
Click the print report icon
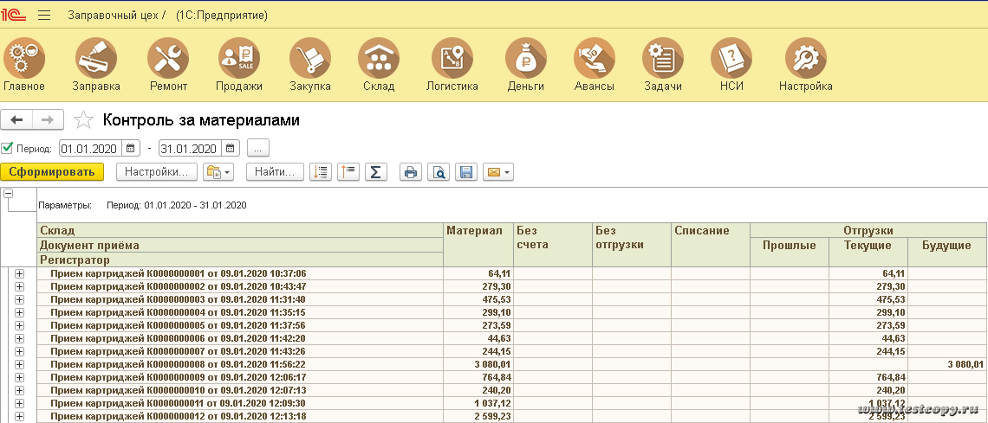(x=411, y=172)
